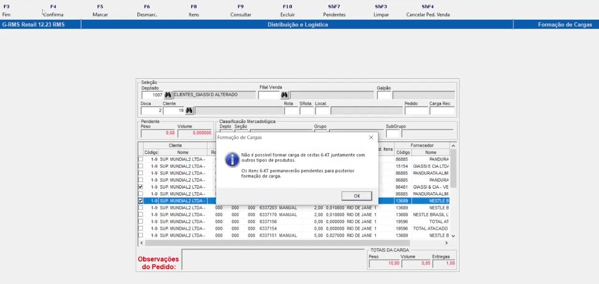Click F6 Desmarc. command
The image size is (599, 284).
(x=147, y=11)
